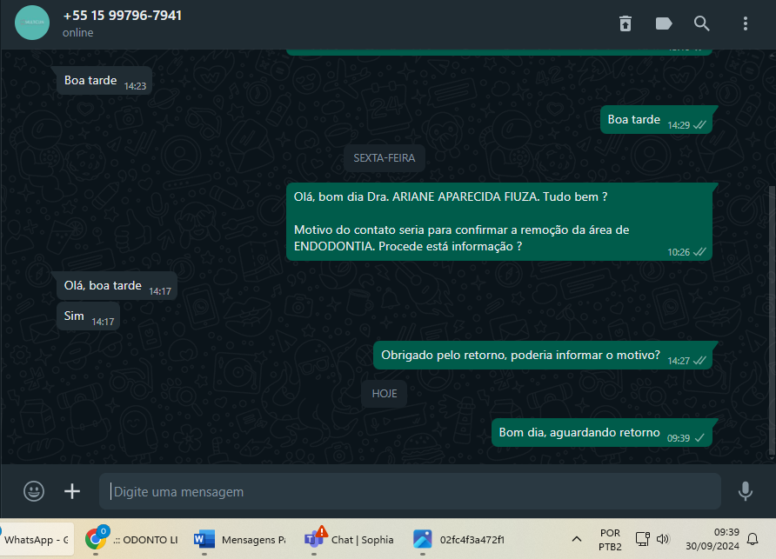Select the Sim message
The width and height of the screenshot is (776, 559).
(88, 316)
